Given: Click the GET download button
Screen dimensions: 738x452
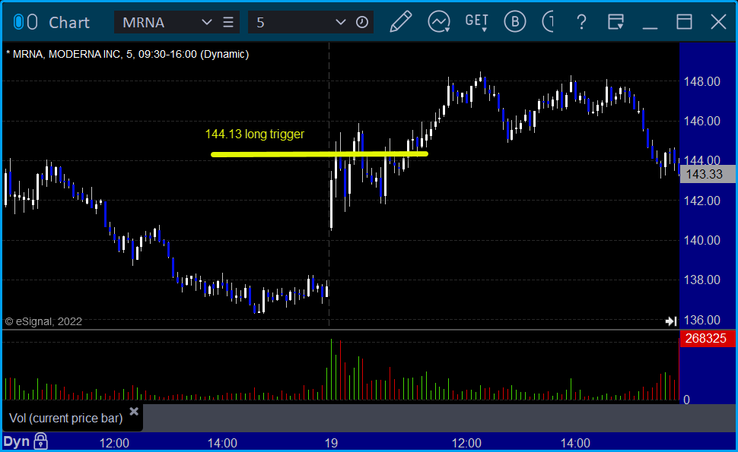Looking at the screenshot, I should click(x=477, y=22).
